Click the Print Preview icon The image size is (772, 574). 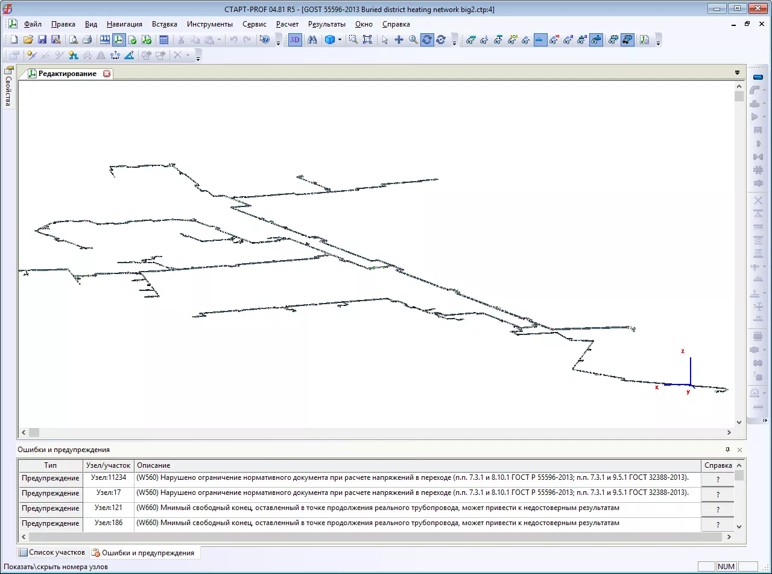[73, 40]
